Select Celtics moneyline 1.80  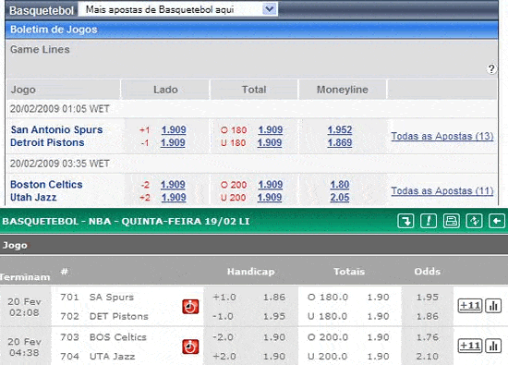click(x=340, y=185)
